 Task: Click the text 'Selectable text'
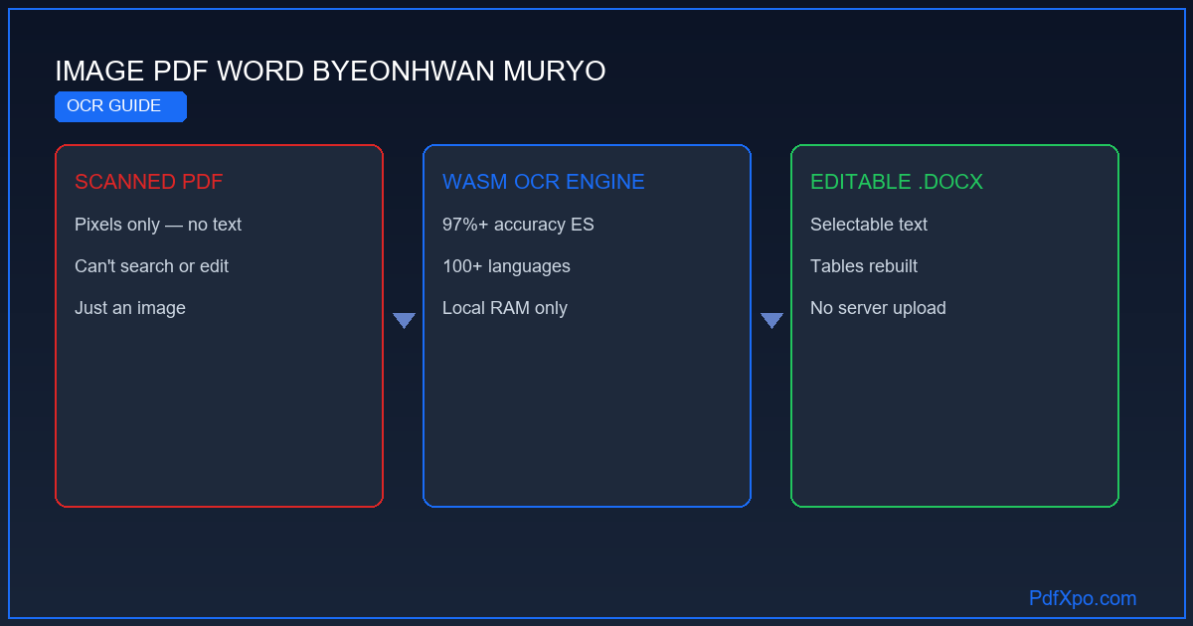pyautogui.click(x=869, y=225)
